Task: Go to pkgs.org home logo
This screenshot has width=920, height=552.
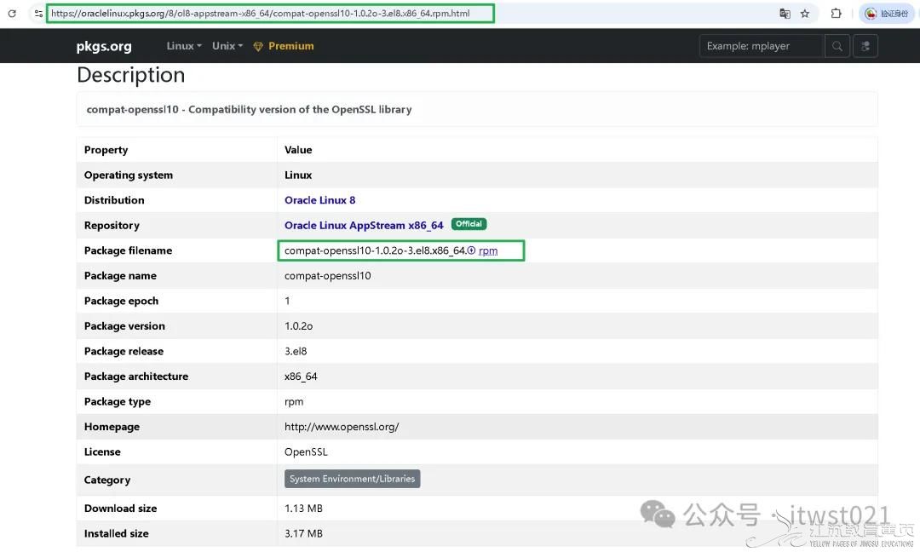Action: [104, 46]
